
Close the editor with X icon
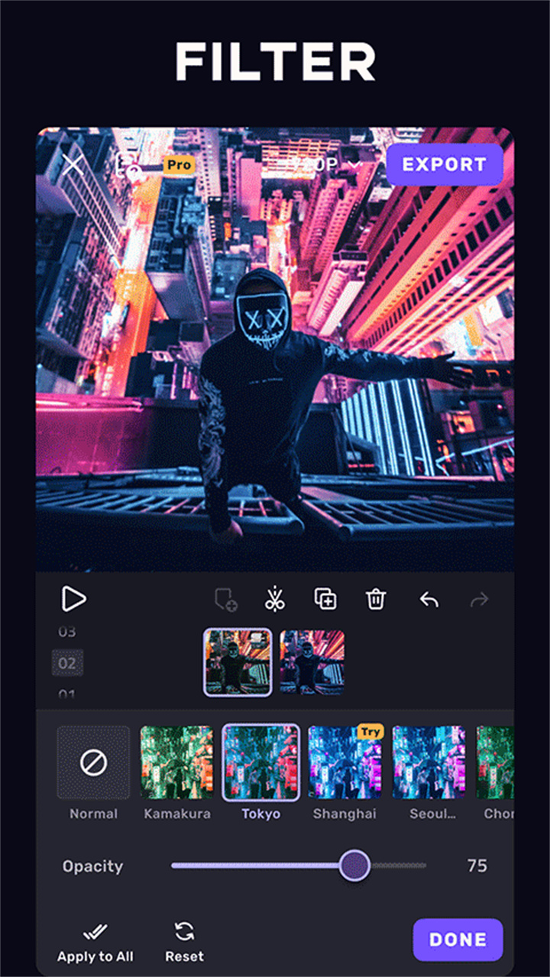tap(73, 165)
